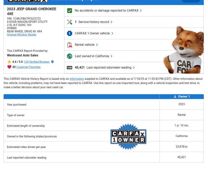Click the odometer icon beside 45,421
This screenshot has height=191, width=208.
69,68
